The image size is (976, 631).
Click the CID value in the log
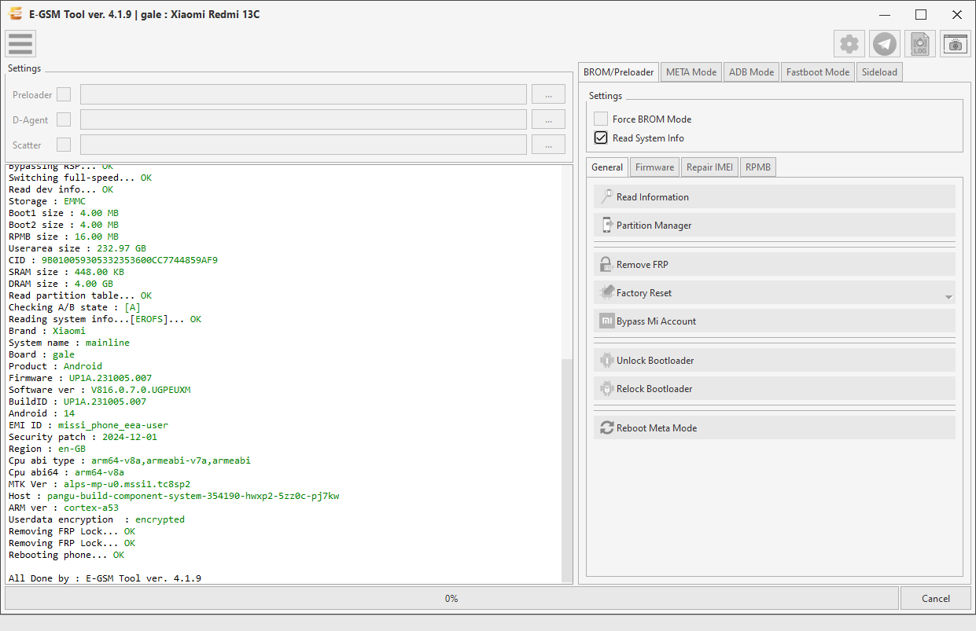[130, 260]
